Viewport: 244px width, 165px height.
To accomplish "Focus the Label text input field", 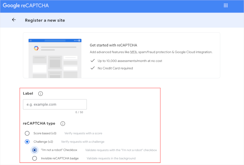I will click(55, 105).
